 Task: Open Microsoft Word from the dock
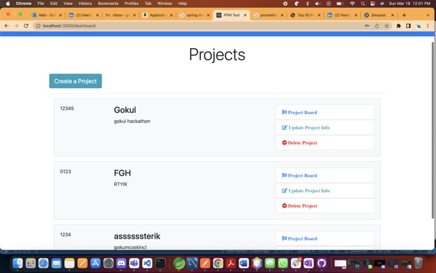[244, 263]
